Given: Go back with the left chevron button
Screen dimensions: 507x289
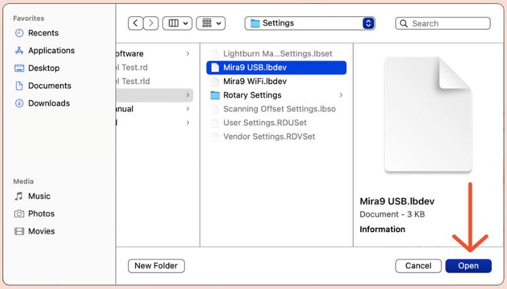Looking at the screenshot, I should [136, 23].
